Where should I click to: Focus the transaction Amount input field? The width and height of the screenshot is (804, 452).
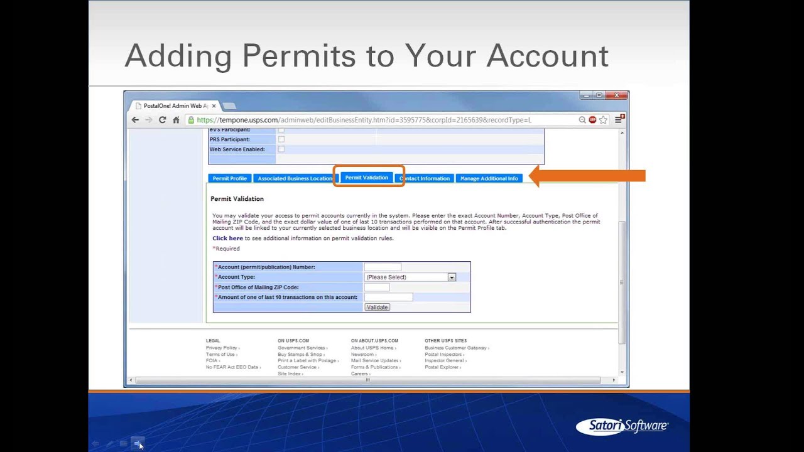pyautogui.click(x=388, y=297)
